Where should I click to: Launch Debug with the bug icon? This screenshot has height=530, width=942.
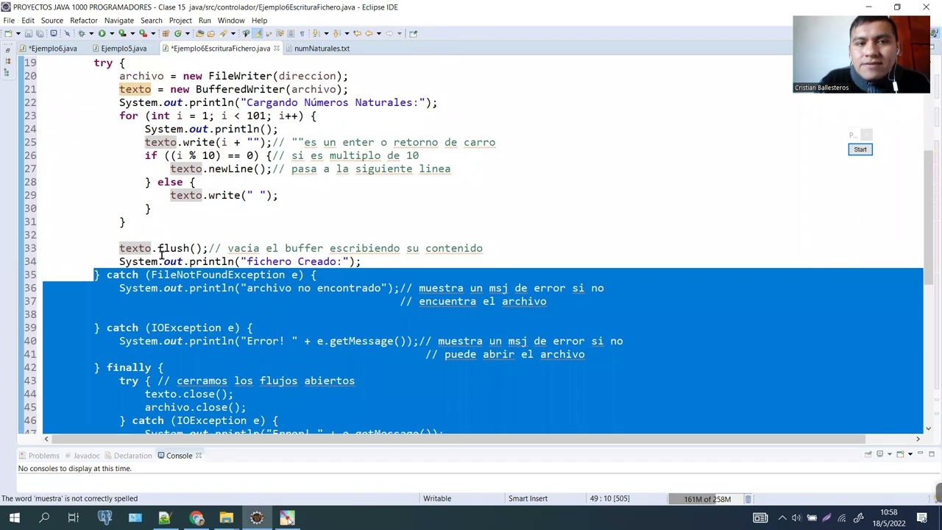(81, 33)
